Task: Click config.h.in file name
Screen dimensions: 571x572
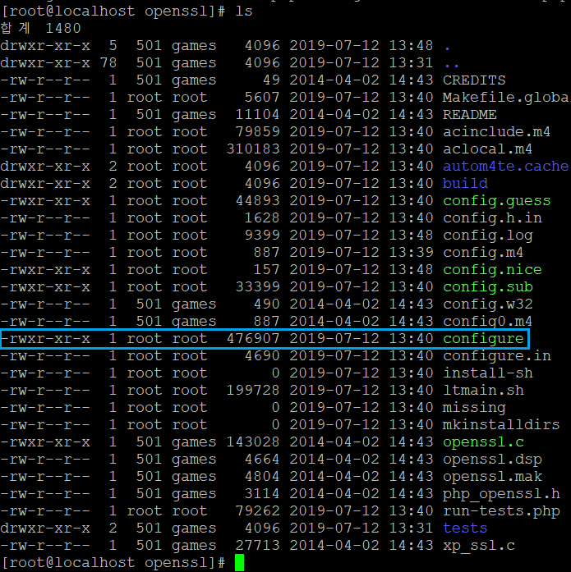Action: click(x=492, y=218)
